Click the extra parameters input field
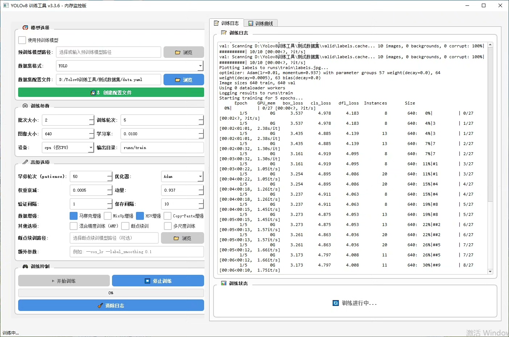 pos(136,252)
